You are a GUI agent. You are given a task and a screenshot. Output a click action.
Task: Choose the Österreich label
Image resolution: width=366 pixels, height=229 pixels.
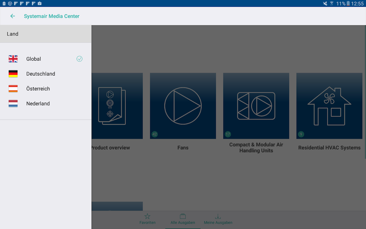click(38, 89)
